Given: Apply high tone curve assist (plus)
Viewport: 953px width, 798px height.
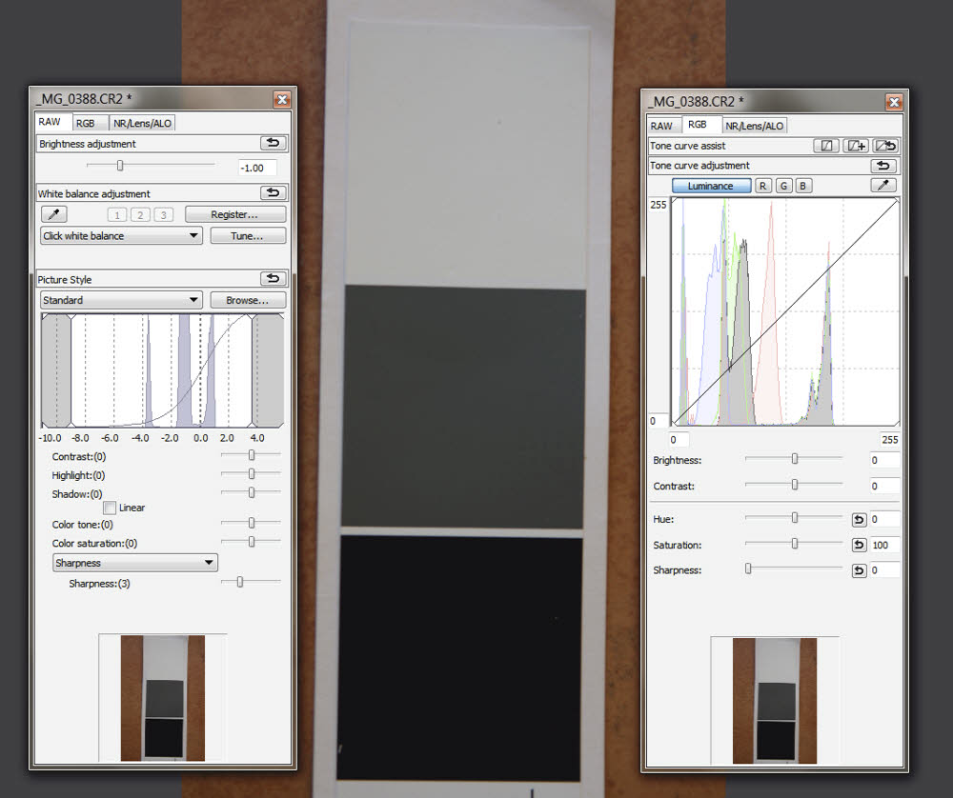Looking at the screenshot, I should pos(855,146).
